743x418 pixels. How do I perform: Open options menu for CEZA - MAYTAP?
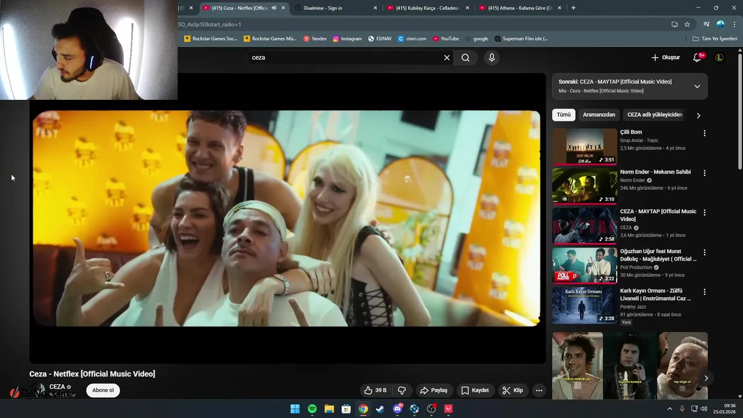705,212
